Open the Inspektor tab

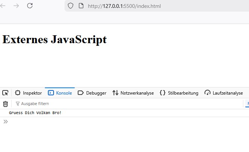[x=28, y=93]
